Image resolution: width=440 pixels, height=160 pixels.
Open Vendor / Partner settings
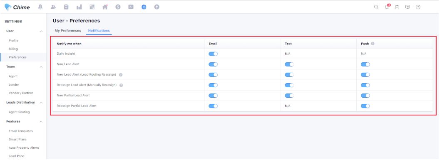click(21, 93)
